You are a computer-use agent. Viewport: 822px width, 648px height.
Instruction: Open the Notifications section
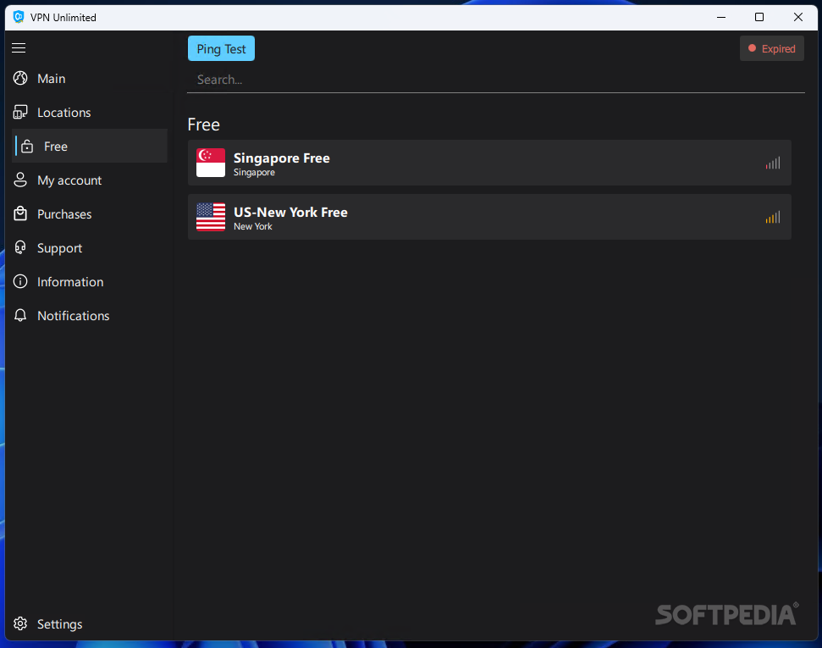pyautogui.click(x=90, y=315)
